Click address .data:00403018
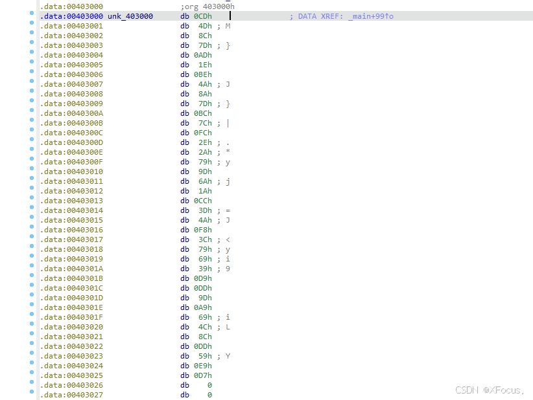The width and height of the screenshot is (533, 400). pyautogui.click(x=71, y=249)
